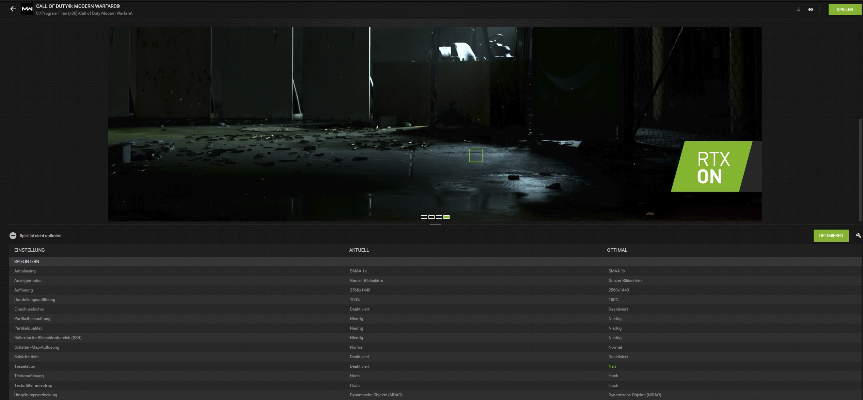Screen dimensions: 863x400
Task: Mark game as favorite with star icon
Action: (798, 10)
